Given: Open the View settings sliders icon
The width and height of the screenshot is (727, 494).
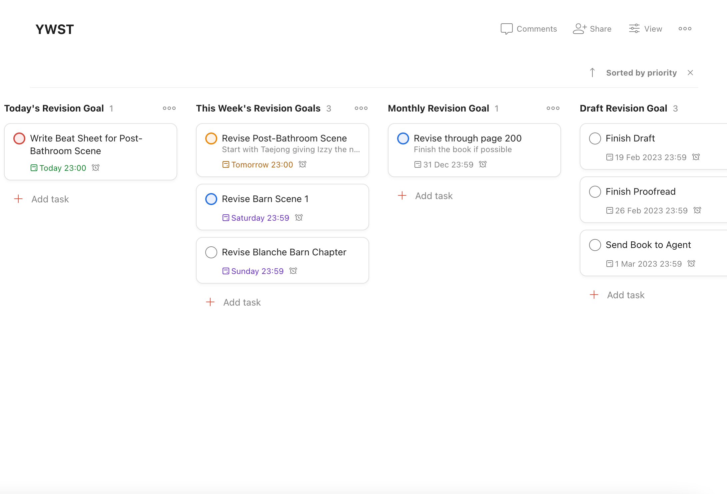Looking at the screenshot, I should 634,29.
